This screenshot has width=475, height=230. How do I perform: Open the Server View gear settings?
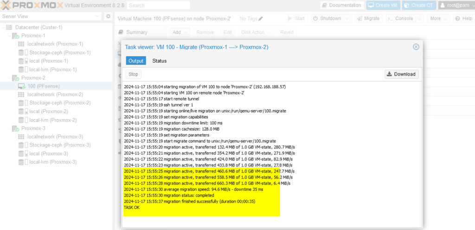[x=108, y=16]
